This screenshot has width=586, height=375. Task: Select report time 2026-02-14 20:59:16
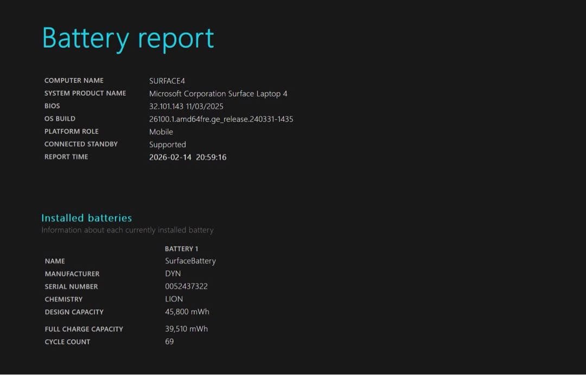pyautogui.click(x=188, y=157)
